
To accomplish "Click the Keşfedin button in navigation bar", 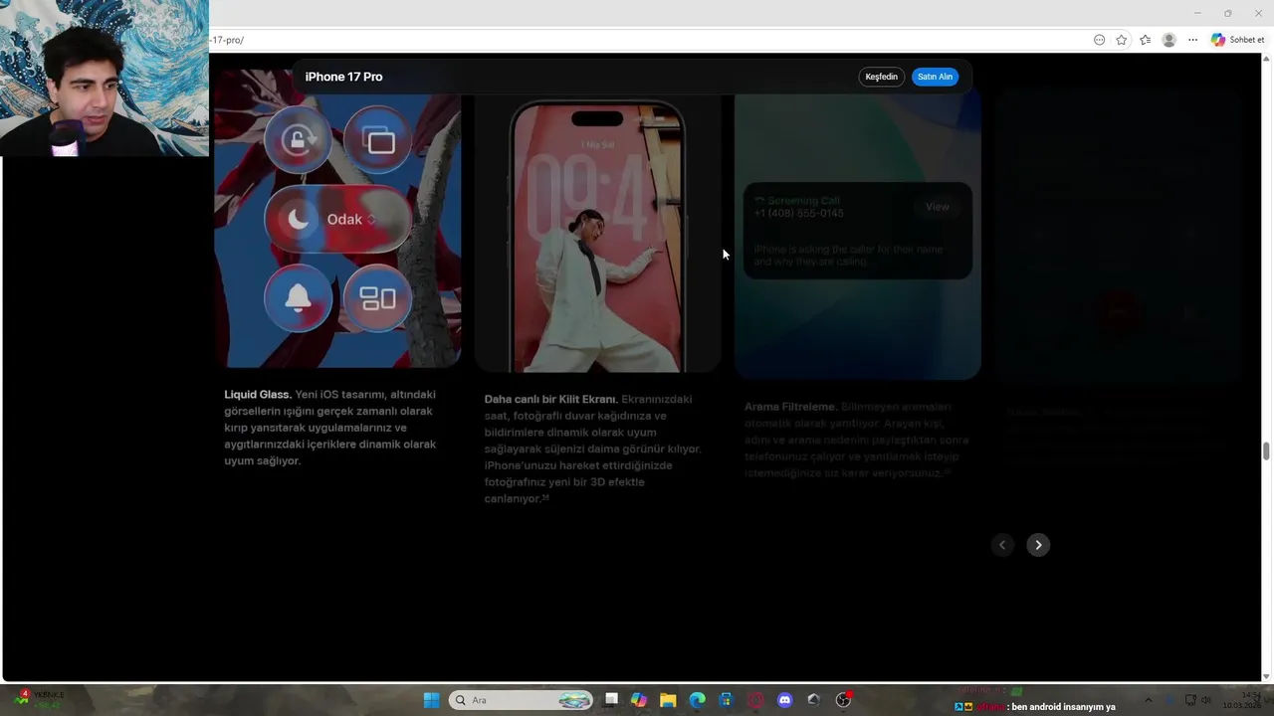I will click(x=881, y=77).
